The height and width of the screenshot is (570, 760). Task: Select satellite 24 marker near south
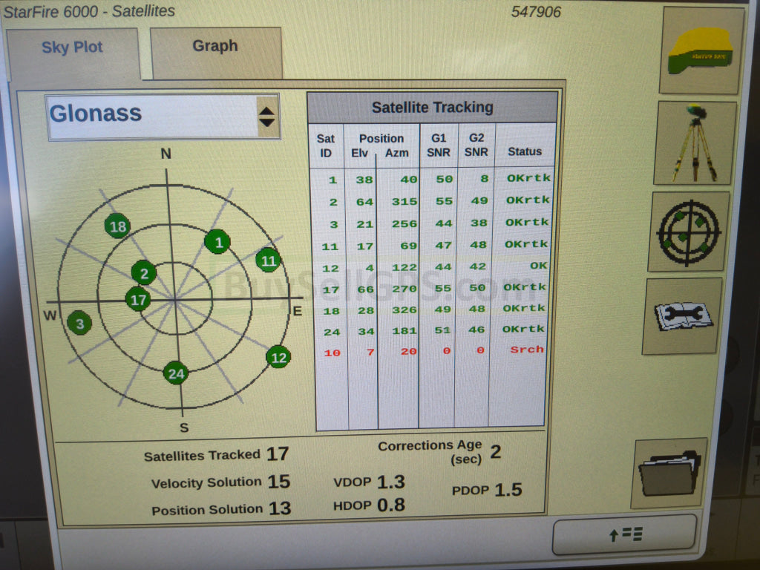(x=176, y=373)
